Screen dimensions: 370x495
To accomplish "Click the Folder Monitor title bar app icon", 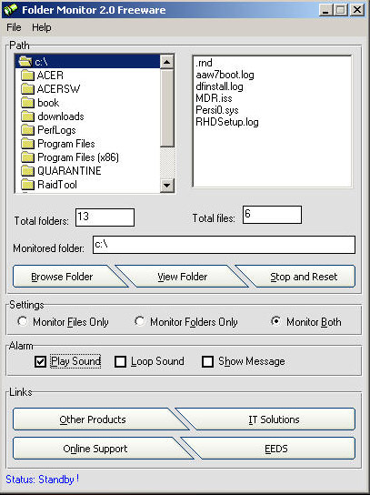I will (10, 10).
